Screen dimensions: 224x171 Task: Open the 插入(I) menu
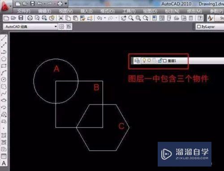[x=86, y=11]
